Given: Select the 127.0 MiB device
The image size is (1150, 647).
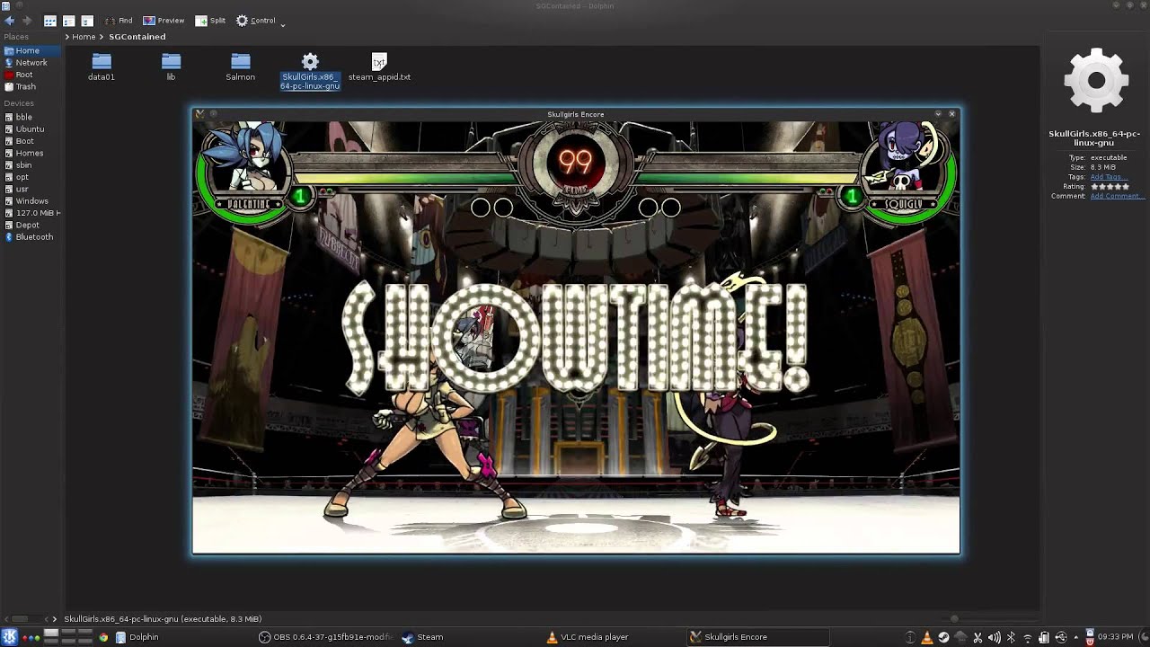Looking at the screenshot, I should click(31, 213).
